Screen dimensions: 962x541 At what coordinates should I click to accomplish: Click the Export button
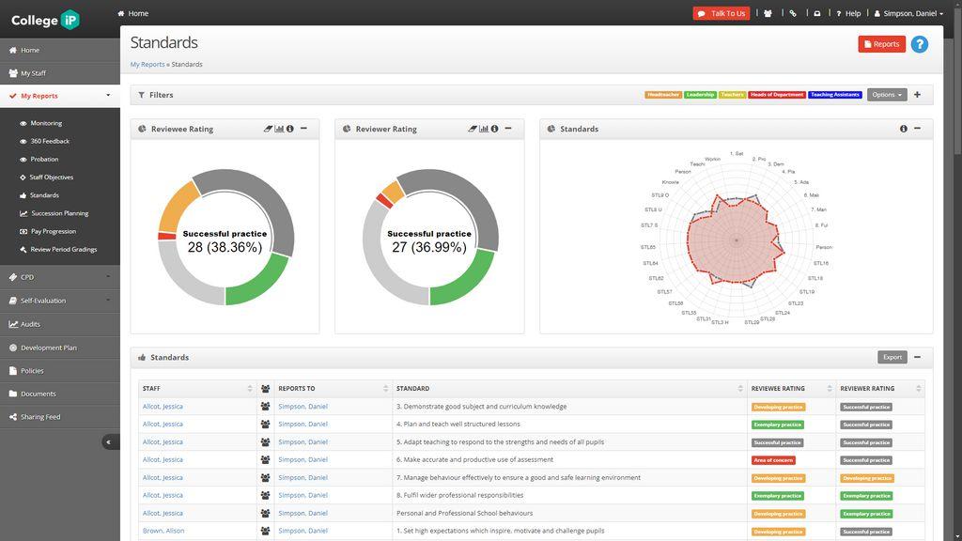892,357
